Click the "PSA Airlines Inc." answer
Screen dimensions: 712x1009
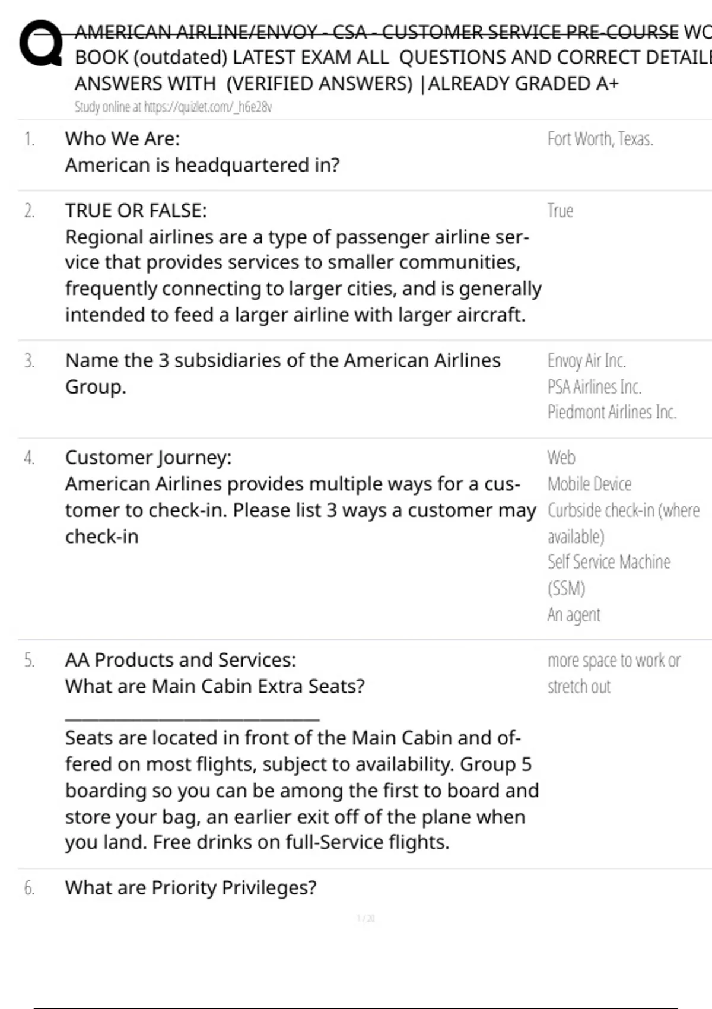[x=594, y=387]
